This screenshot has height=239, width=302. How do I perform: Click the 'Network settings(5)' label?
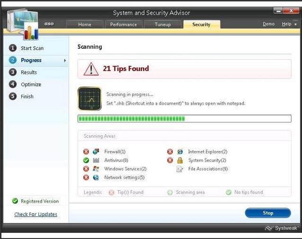[x=124, y=177]
